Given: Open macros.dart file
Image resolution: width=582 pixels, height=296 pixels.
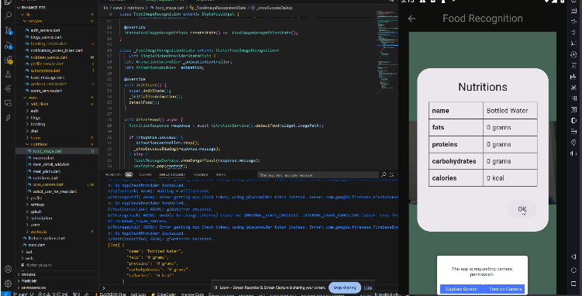Looking at the screenshot, I should [x=43, y=158].
